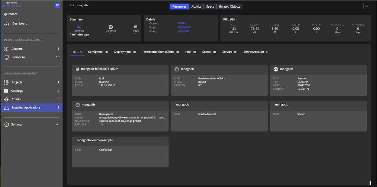Click the Charts helm icon
The height and width of the screenshot is (187, 377).
[x=6, y=99]
